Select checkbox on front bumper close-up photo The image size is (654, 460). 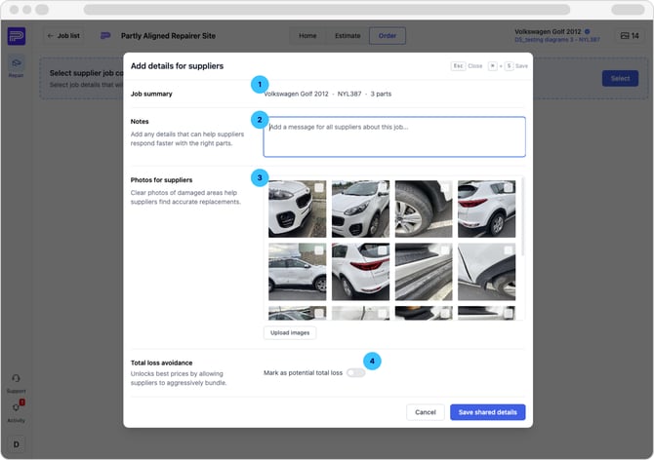point(319,187)
